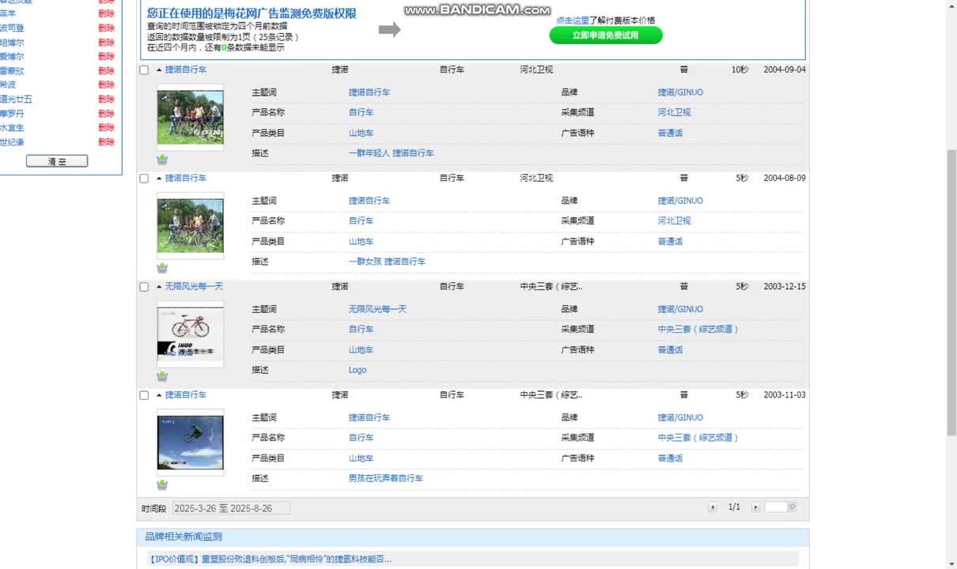Click 普通话 language link in 2004-08-09 details
Viewport: 957px width, 569px height.
coord(670,241)
